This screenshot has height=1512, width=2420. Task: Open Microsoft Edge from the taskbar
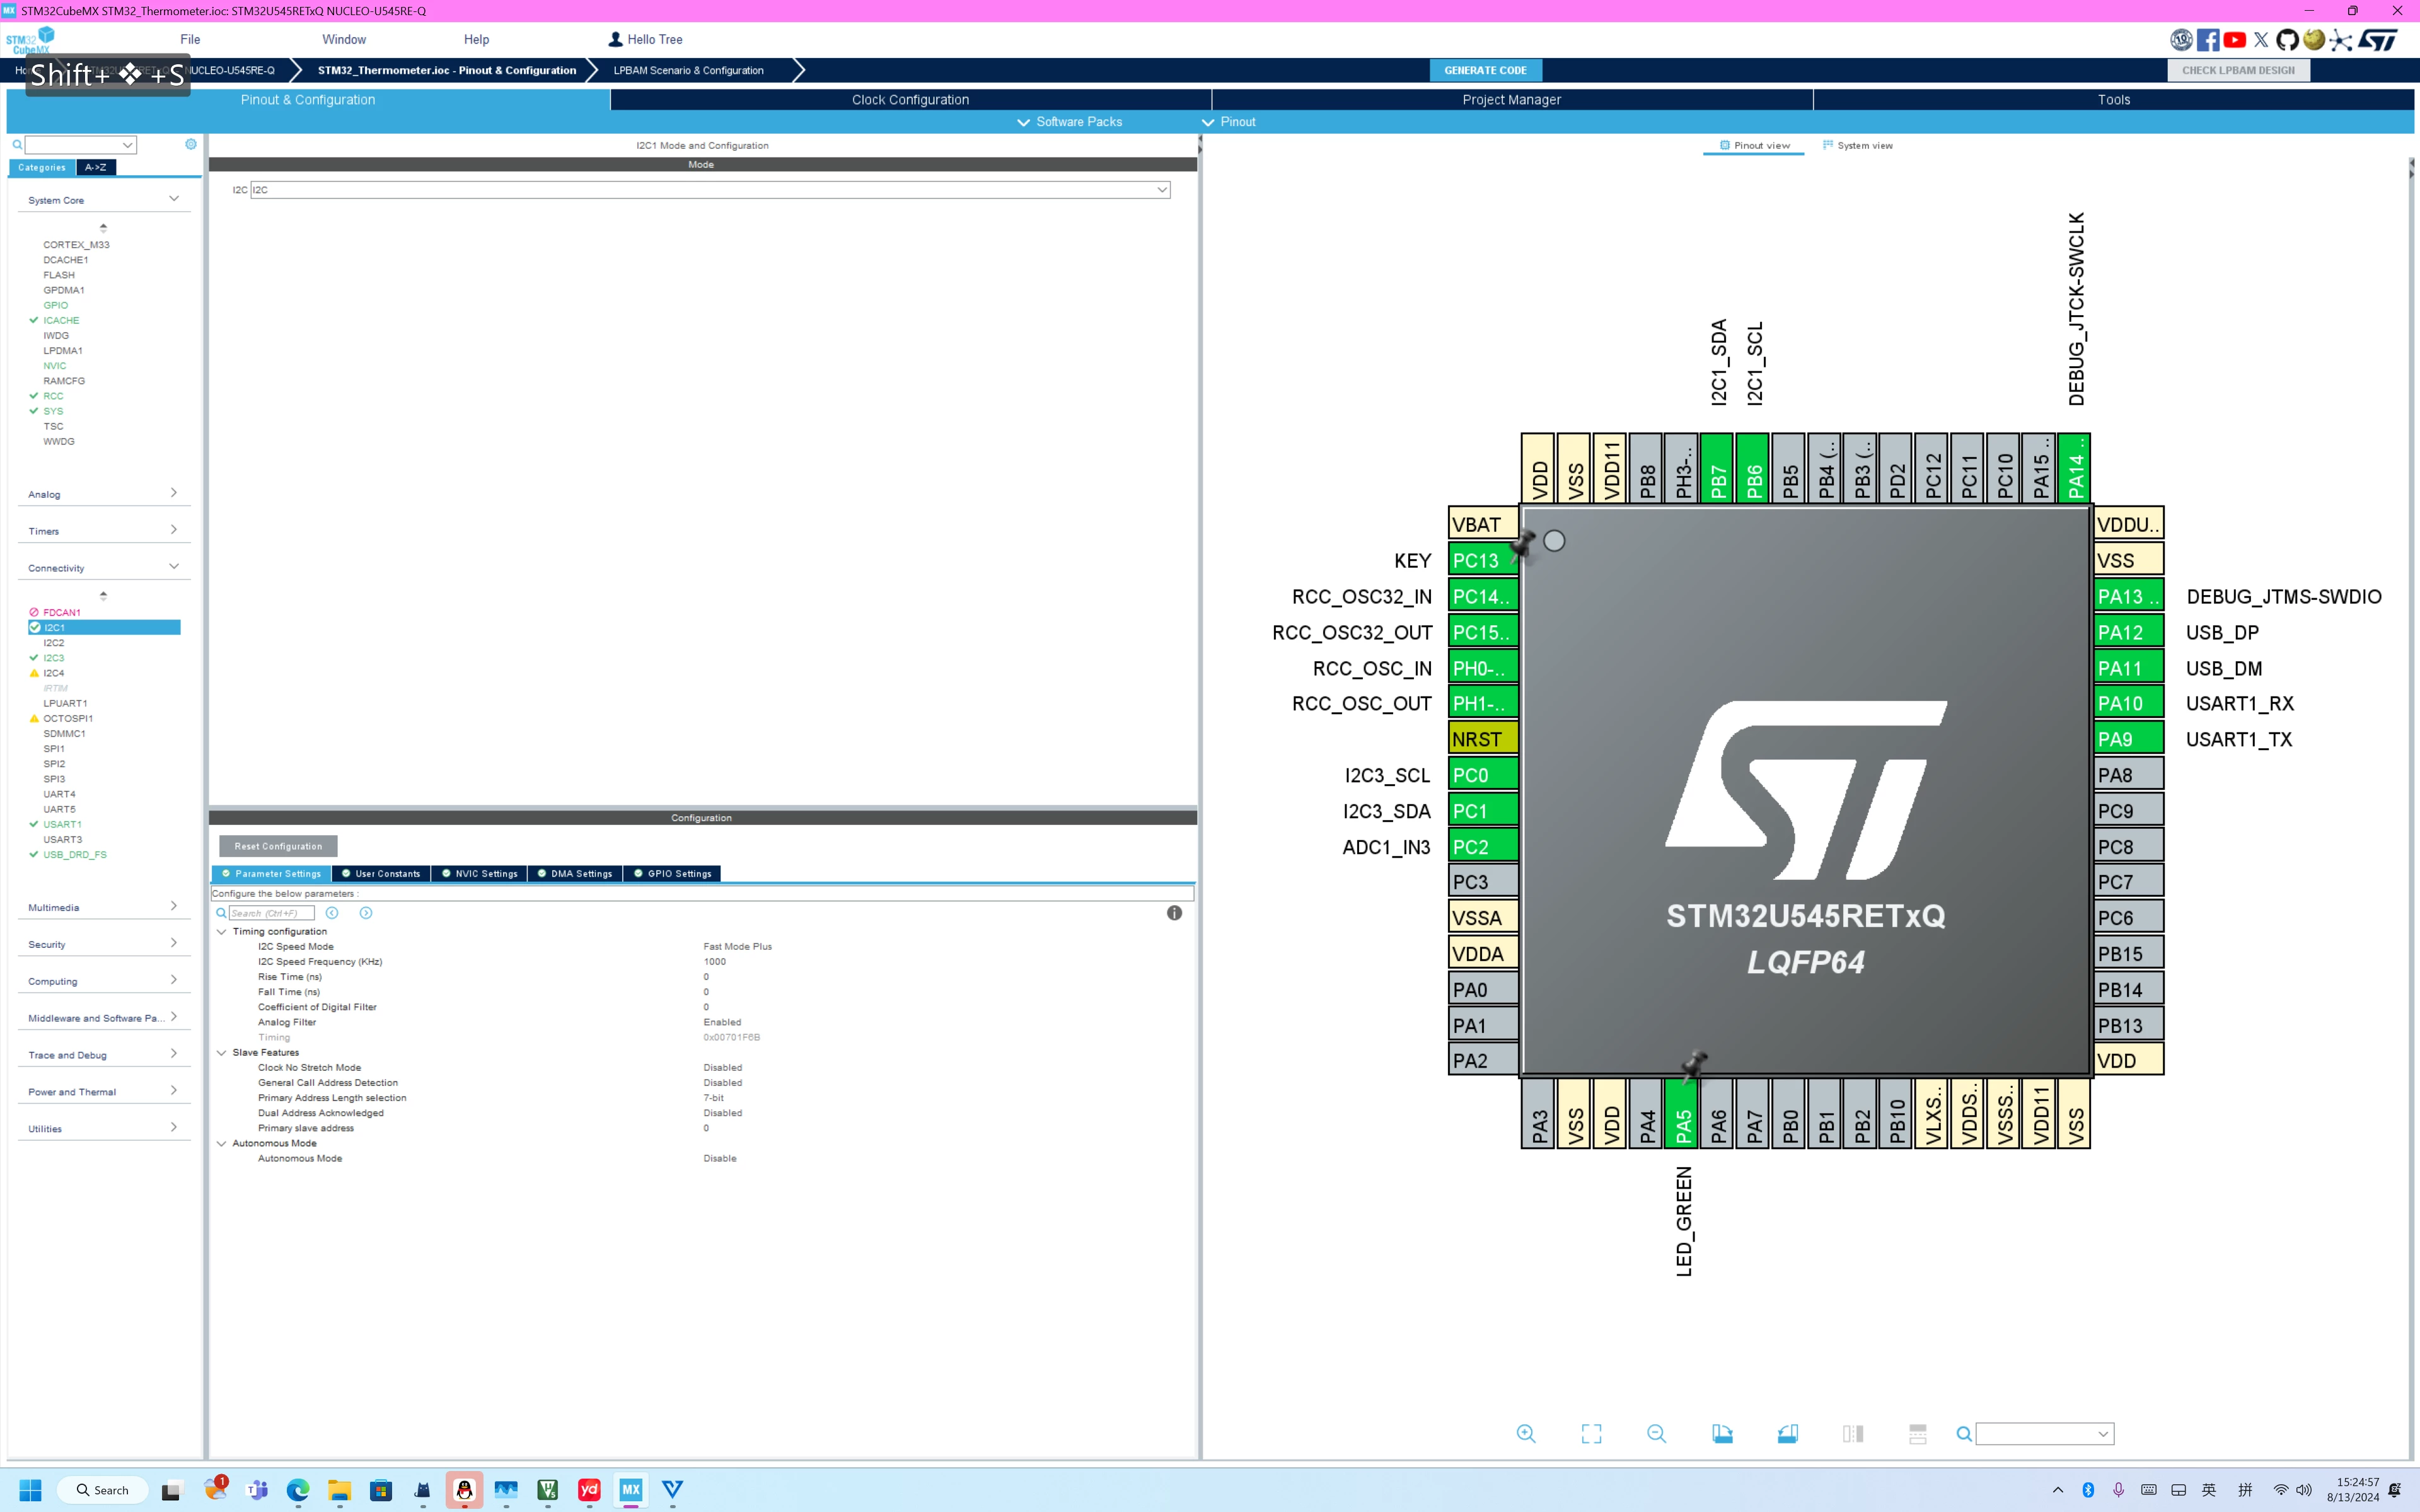tap(298, 1490)
